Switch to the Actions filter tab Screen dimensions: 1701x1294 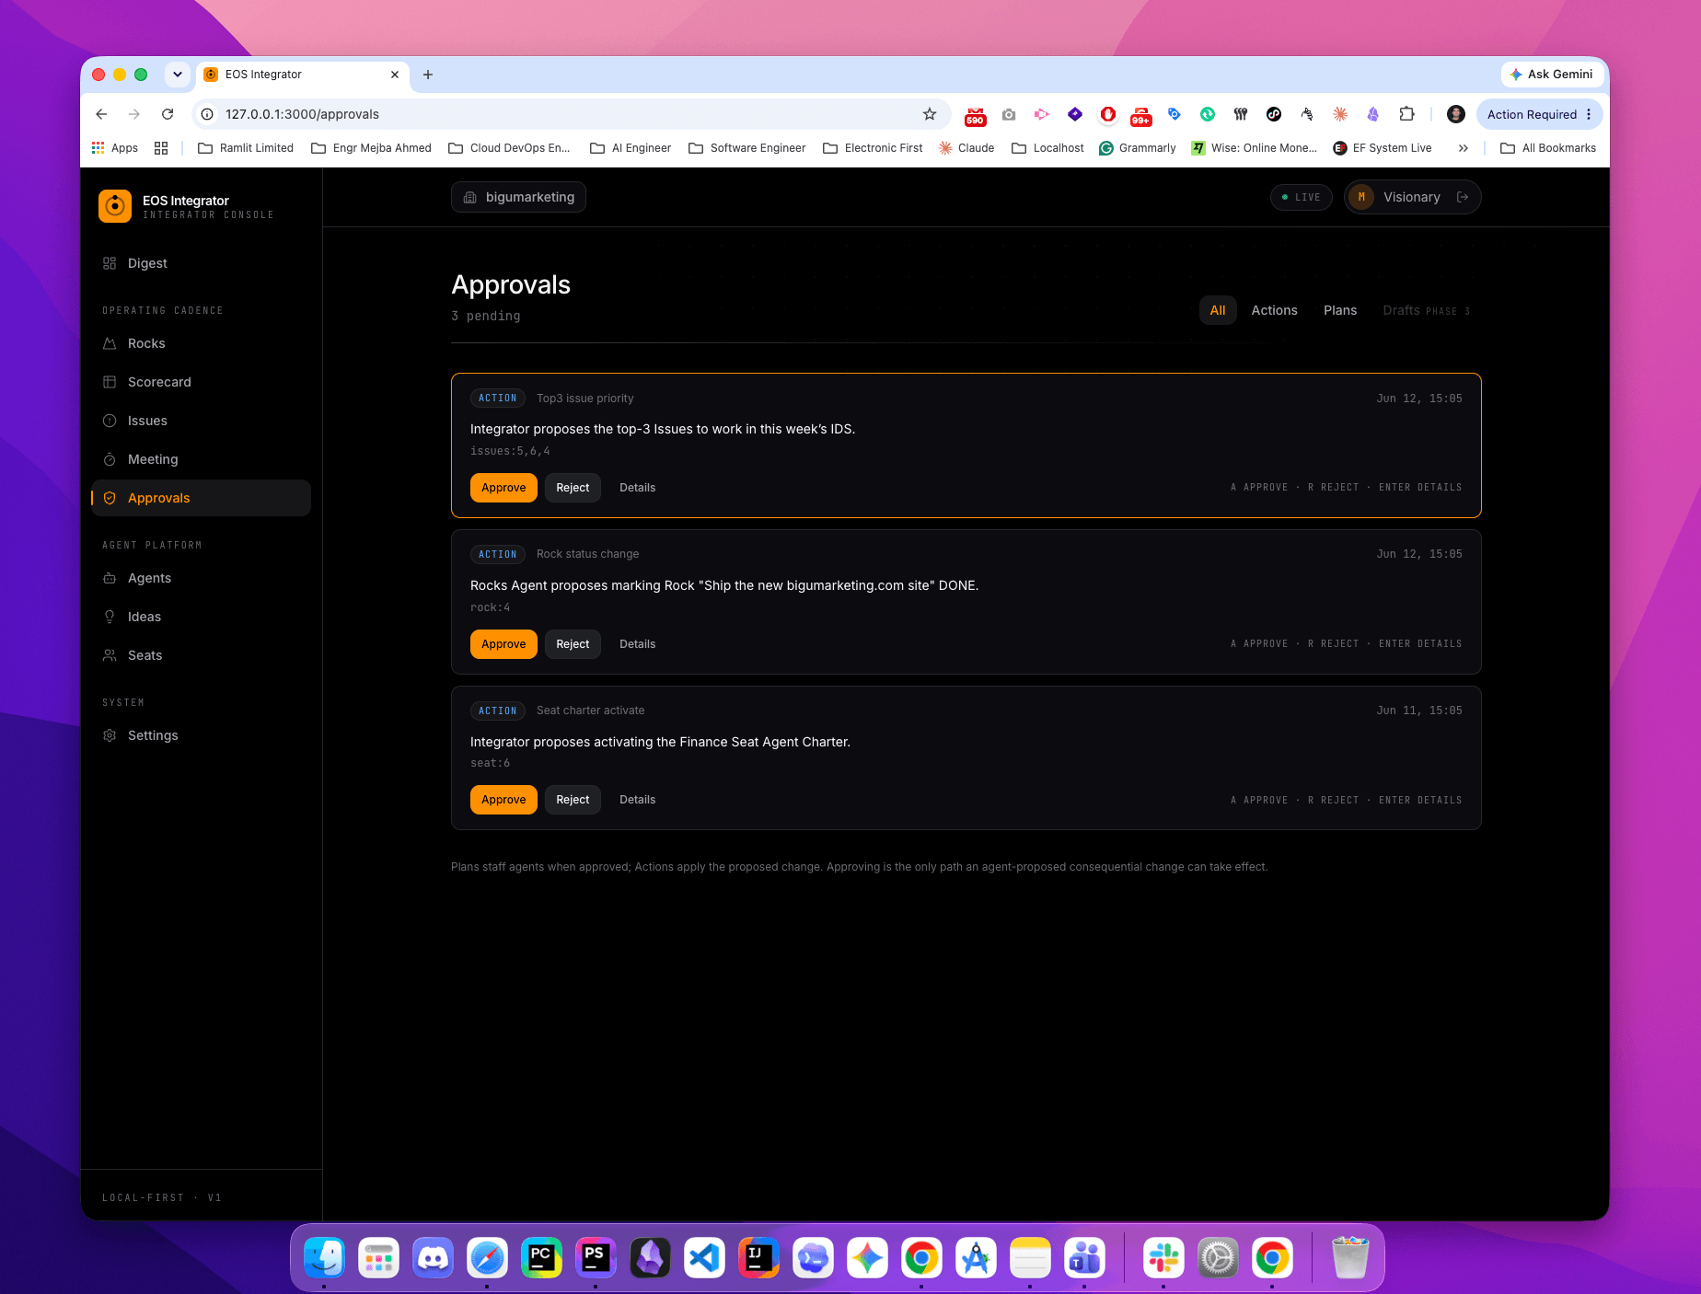click(x=1274, y=310)
